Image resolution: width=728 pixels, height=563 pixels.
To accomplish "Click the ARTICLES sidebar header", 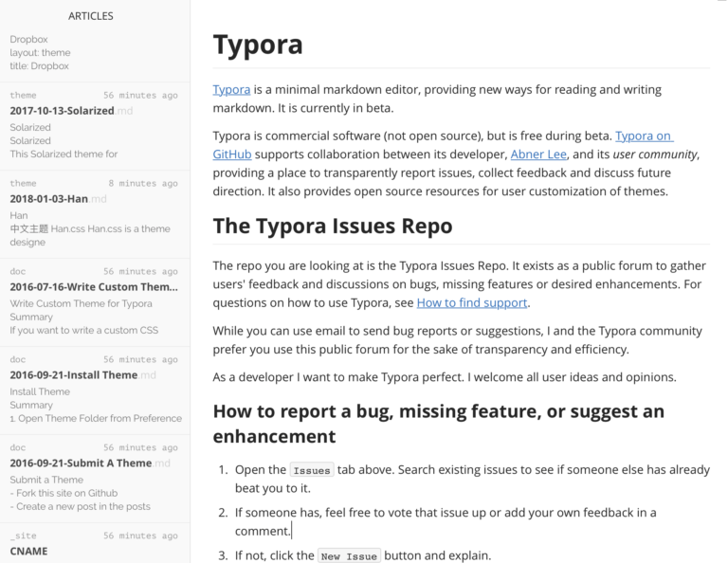I will pos(91,16).
